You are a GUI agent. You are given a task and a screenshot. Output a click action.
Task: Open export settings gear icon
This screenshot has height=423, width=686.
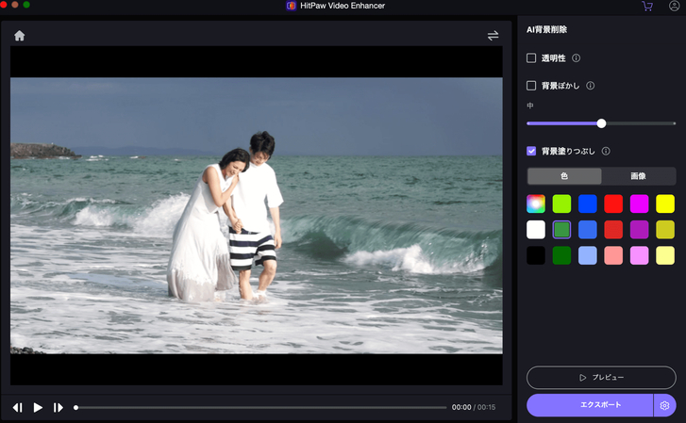[x=665, y=405]
